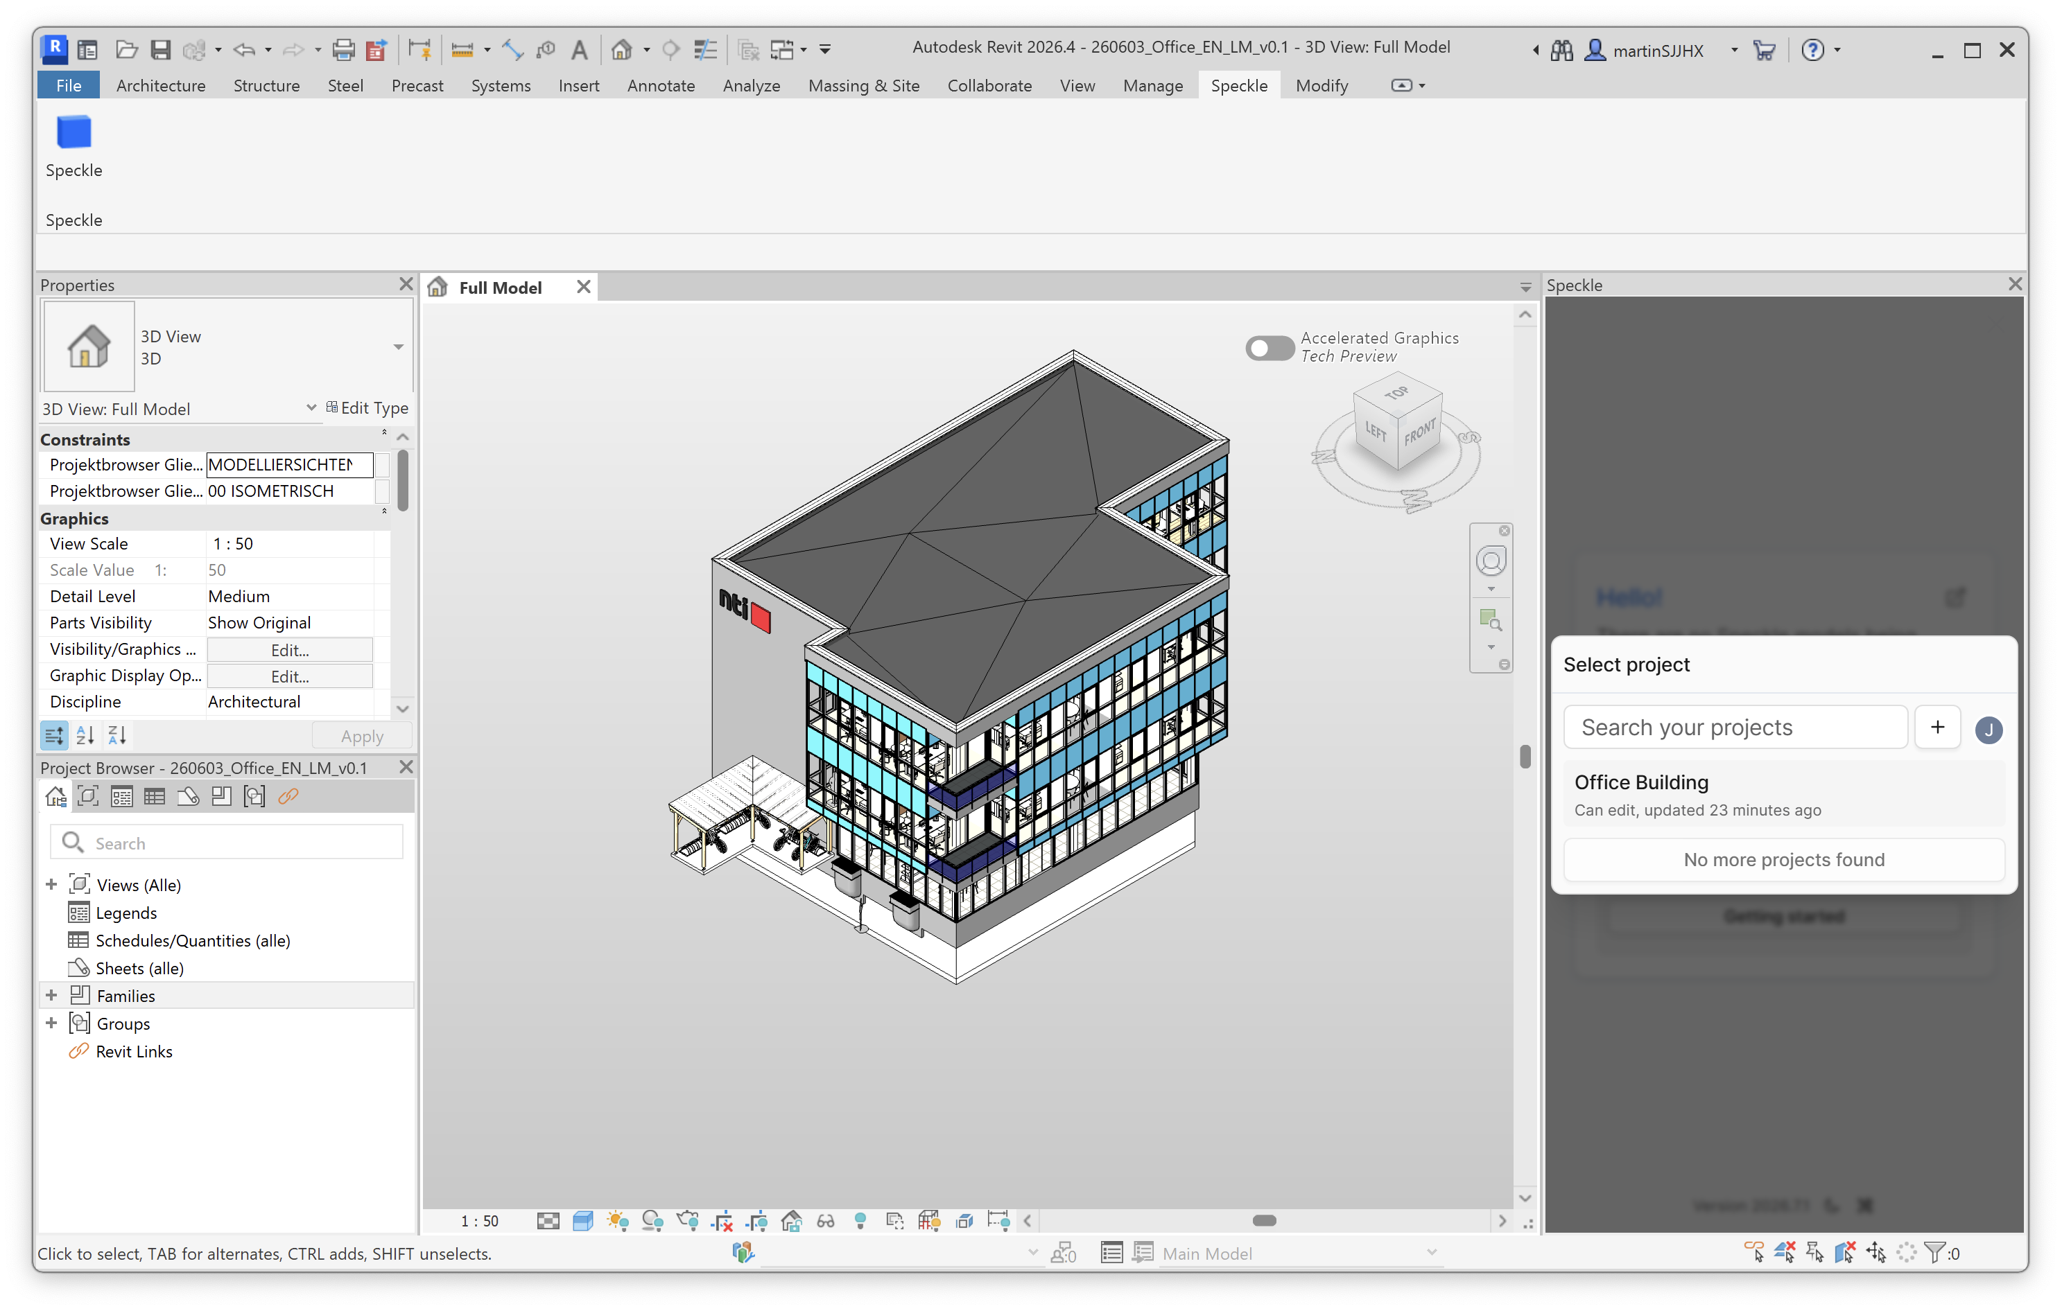Open the File menu
The image size is (2062, 1311).
point(69,85)
